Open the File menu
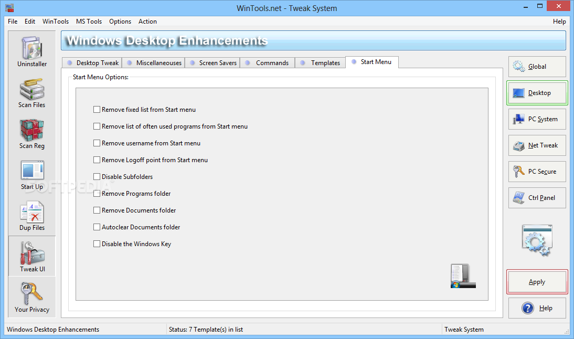 13,21
